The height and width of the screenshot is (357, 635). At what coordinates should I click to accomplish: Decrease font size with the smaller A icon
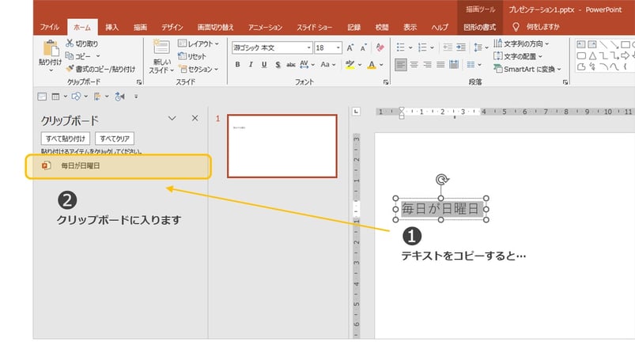pyautogui.click(x=363, y=47)
